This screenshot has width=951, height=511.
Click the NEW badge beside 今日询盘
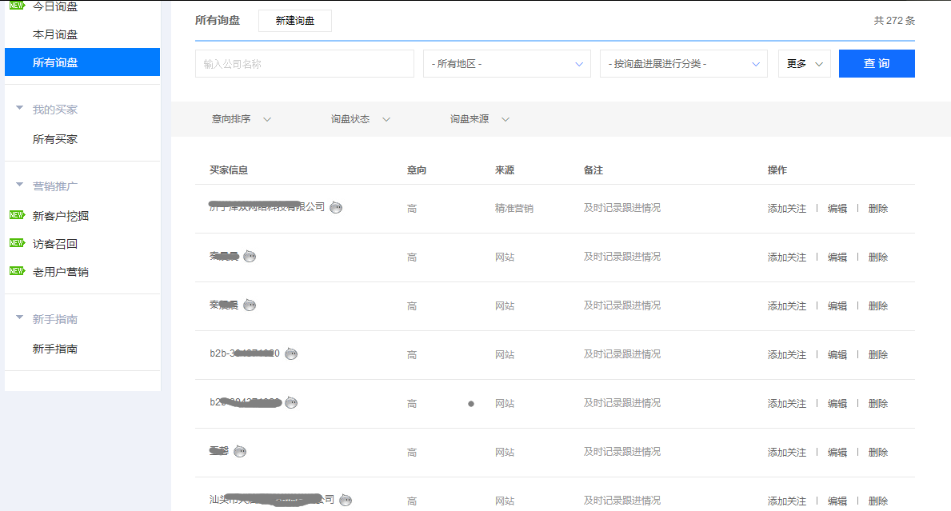pyautogui.click(x=17, y=6)
